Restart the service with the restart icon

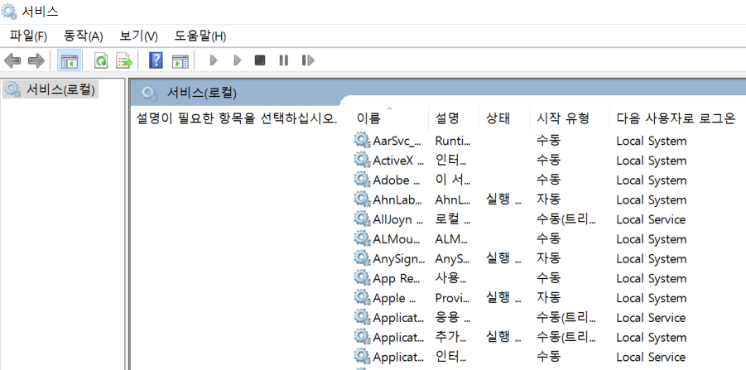coord(308,60)
